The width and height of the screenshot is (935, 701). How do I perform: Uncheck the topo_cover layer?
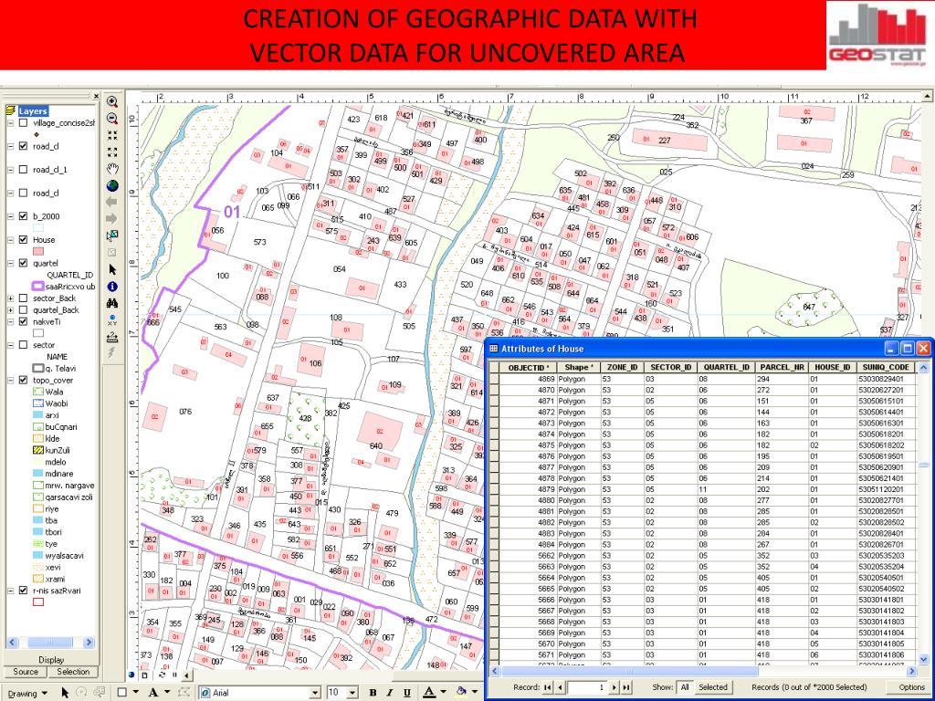(23, 380)
